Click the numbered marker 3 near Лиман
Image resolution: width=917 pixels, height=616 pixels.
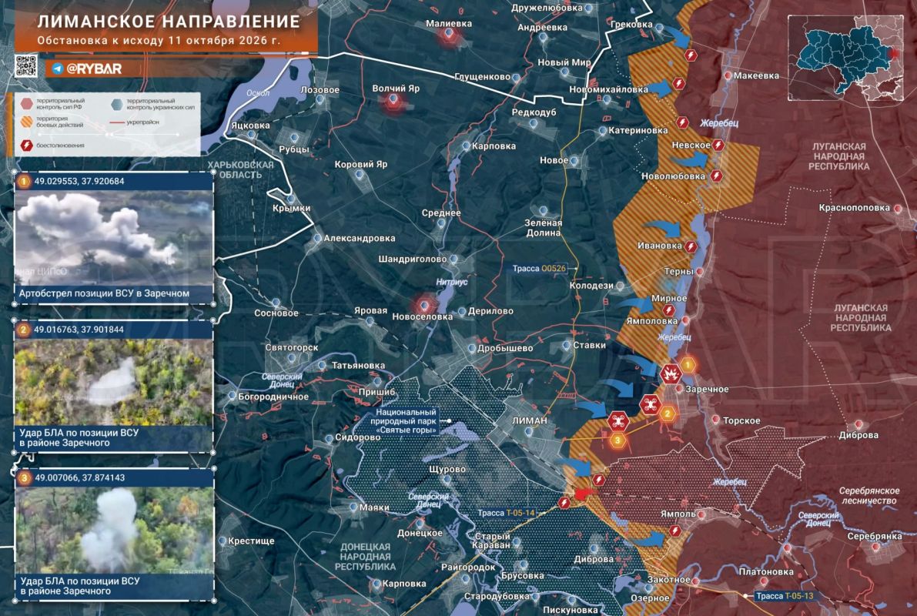pyautogui.click(x=617, y=440)
